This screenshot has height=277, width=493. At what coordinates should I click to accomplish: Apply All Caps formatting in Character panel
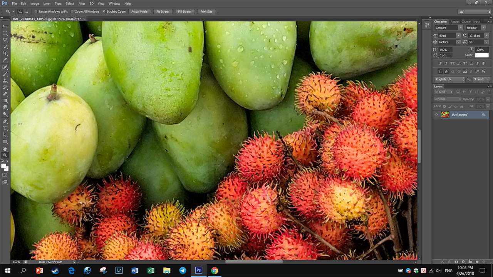click(x=453, y=63)
